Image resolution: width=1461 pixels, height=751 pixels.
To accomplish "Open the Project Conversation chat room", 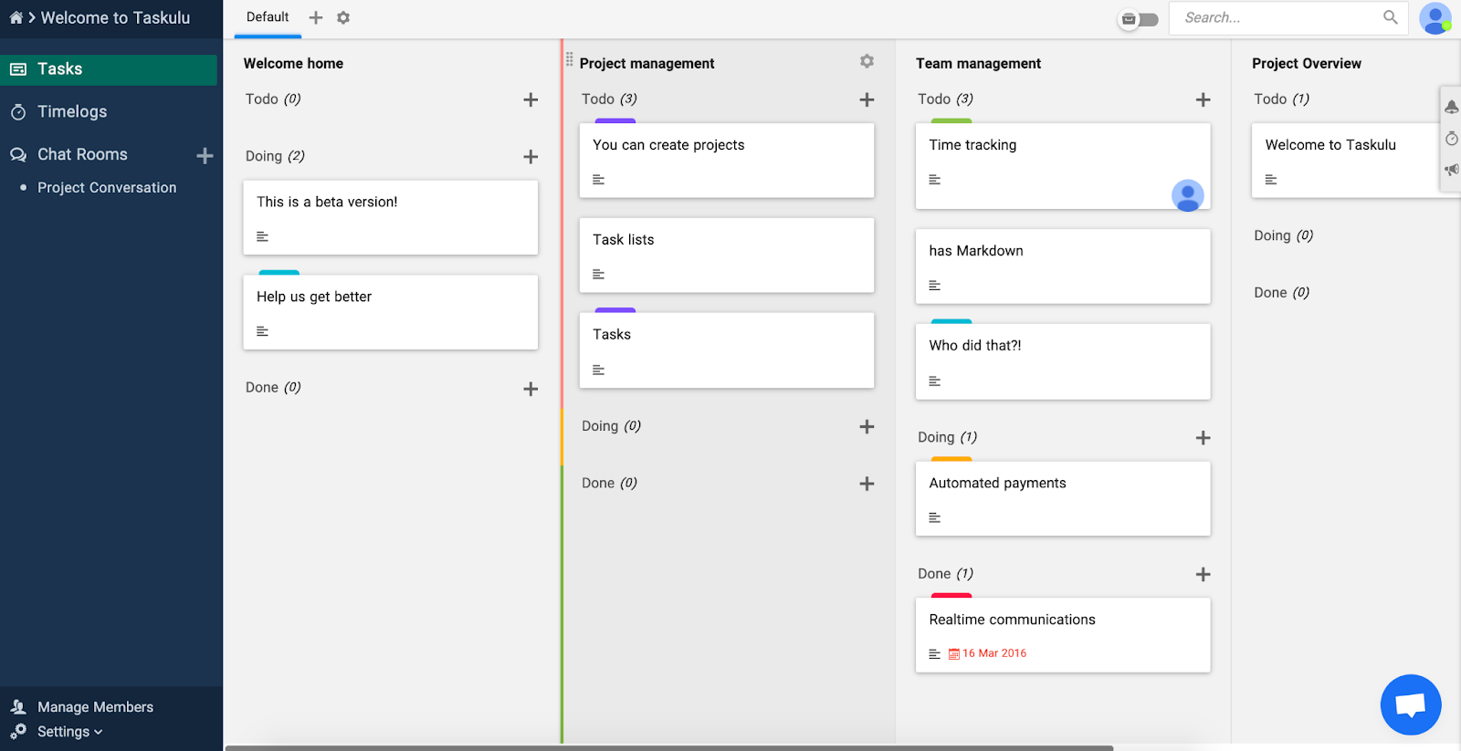I will [107, 188].
